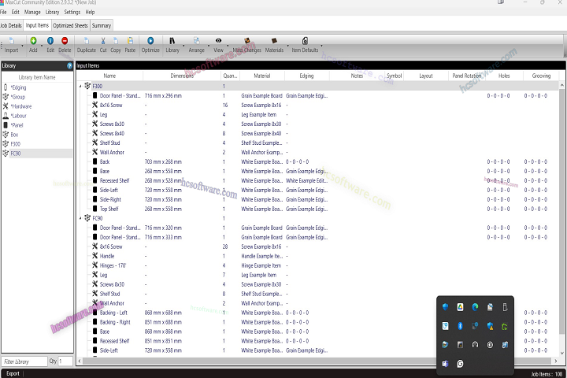The image size is (567, 378).
Task: Open the Library toolbar button with books icon
Action: tap(172, 45)
